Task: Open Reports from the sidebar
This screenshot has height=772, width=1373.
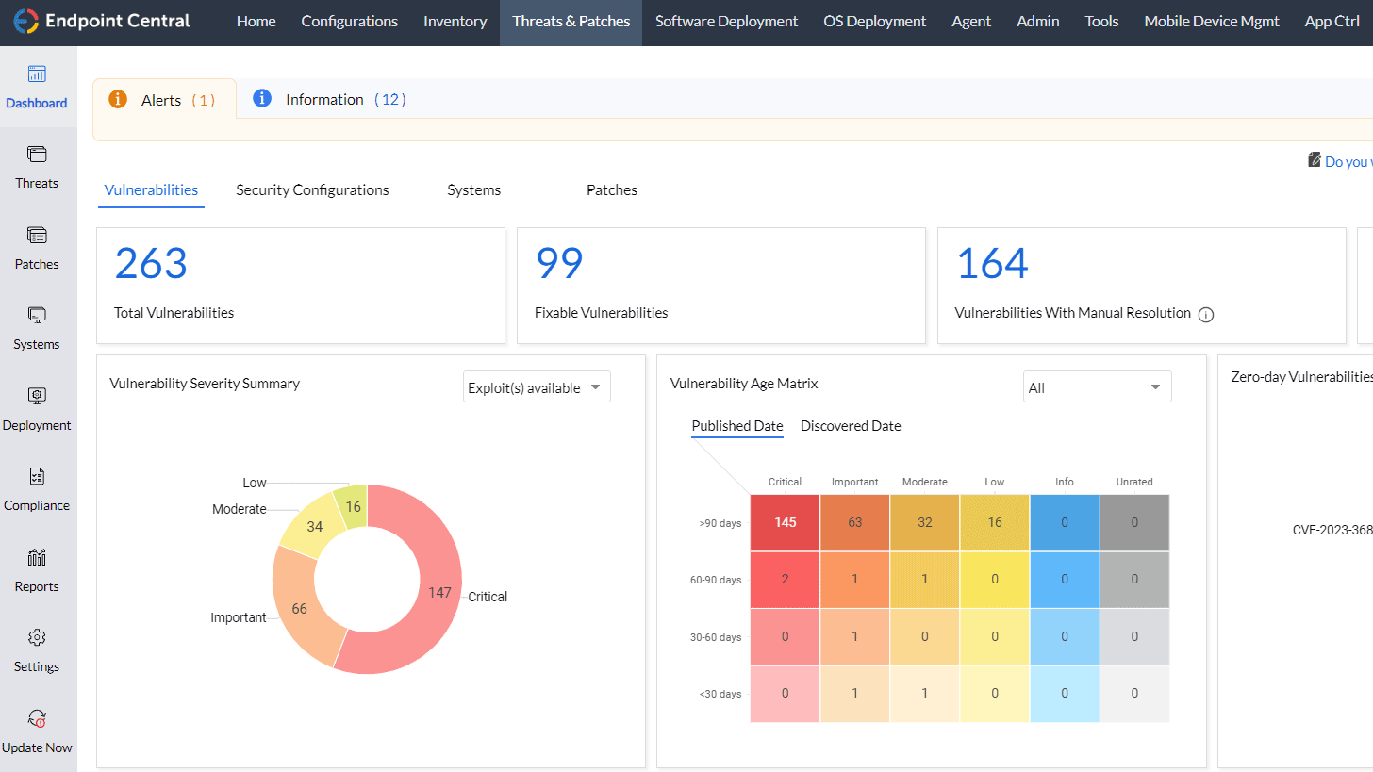Action: [37, 570]
